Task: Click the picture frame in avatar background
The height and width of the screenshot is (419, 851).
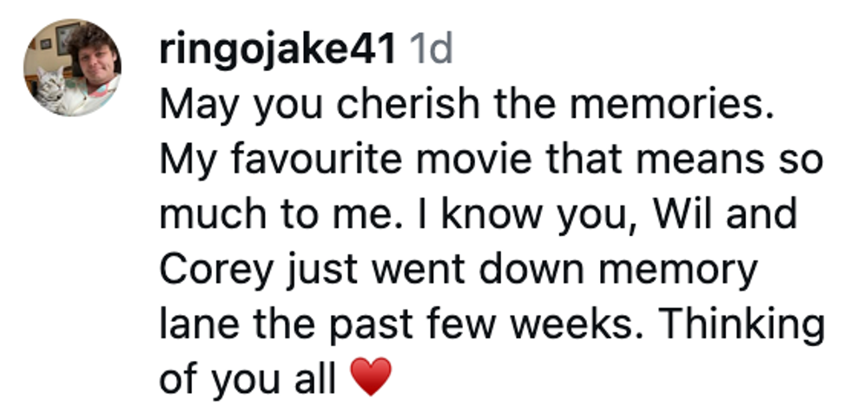Action: click(x=69, y=38)
